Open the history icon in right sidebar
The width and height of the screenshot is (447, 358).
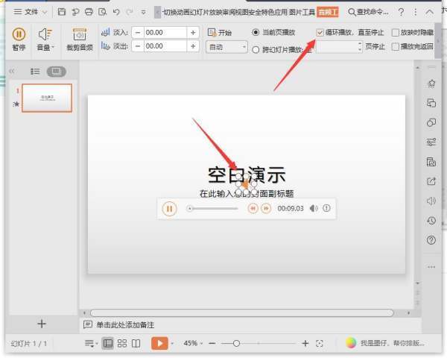(x=431, y=221)
